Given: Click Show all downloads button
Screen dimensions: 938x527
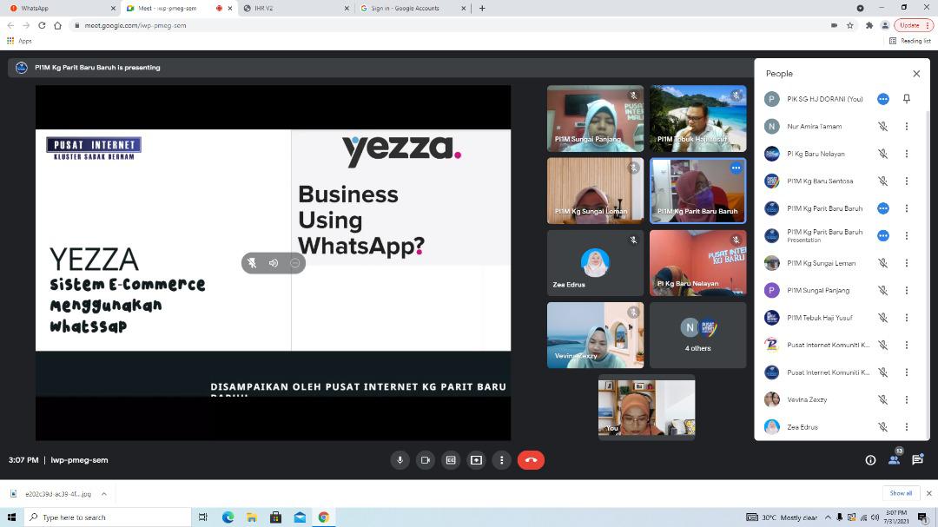Looking at the screenshot, I should [x=901, y=493].
